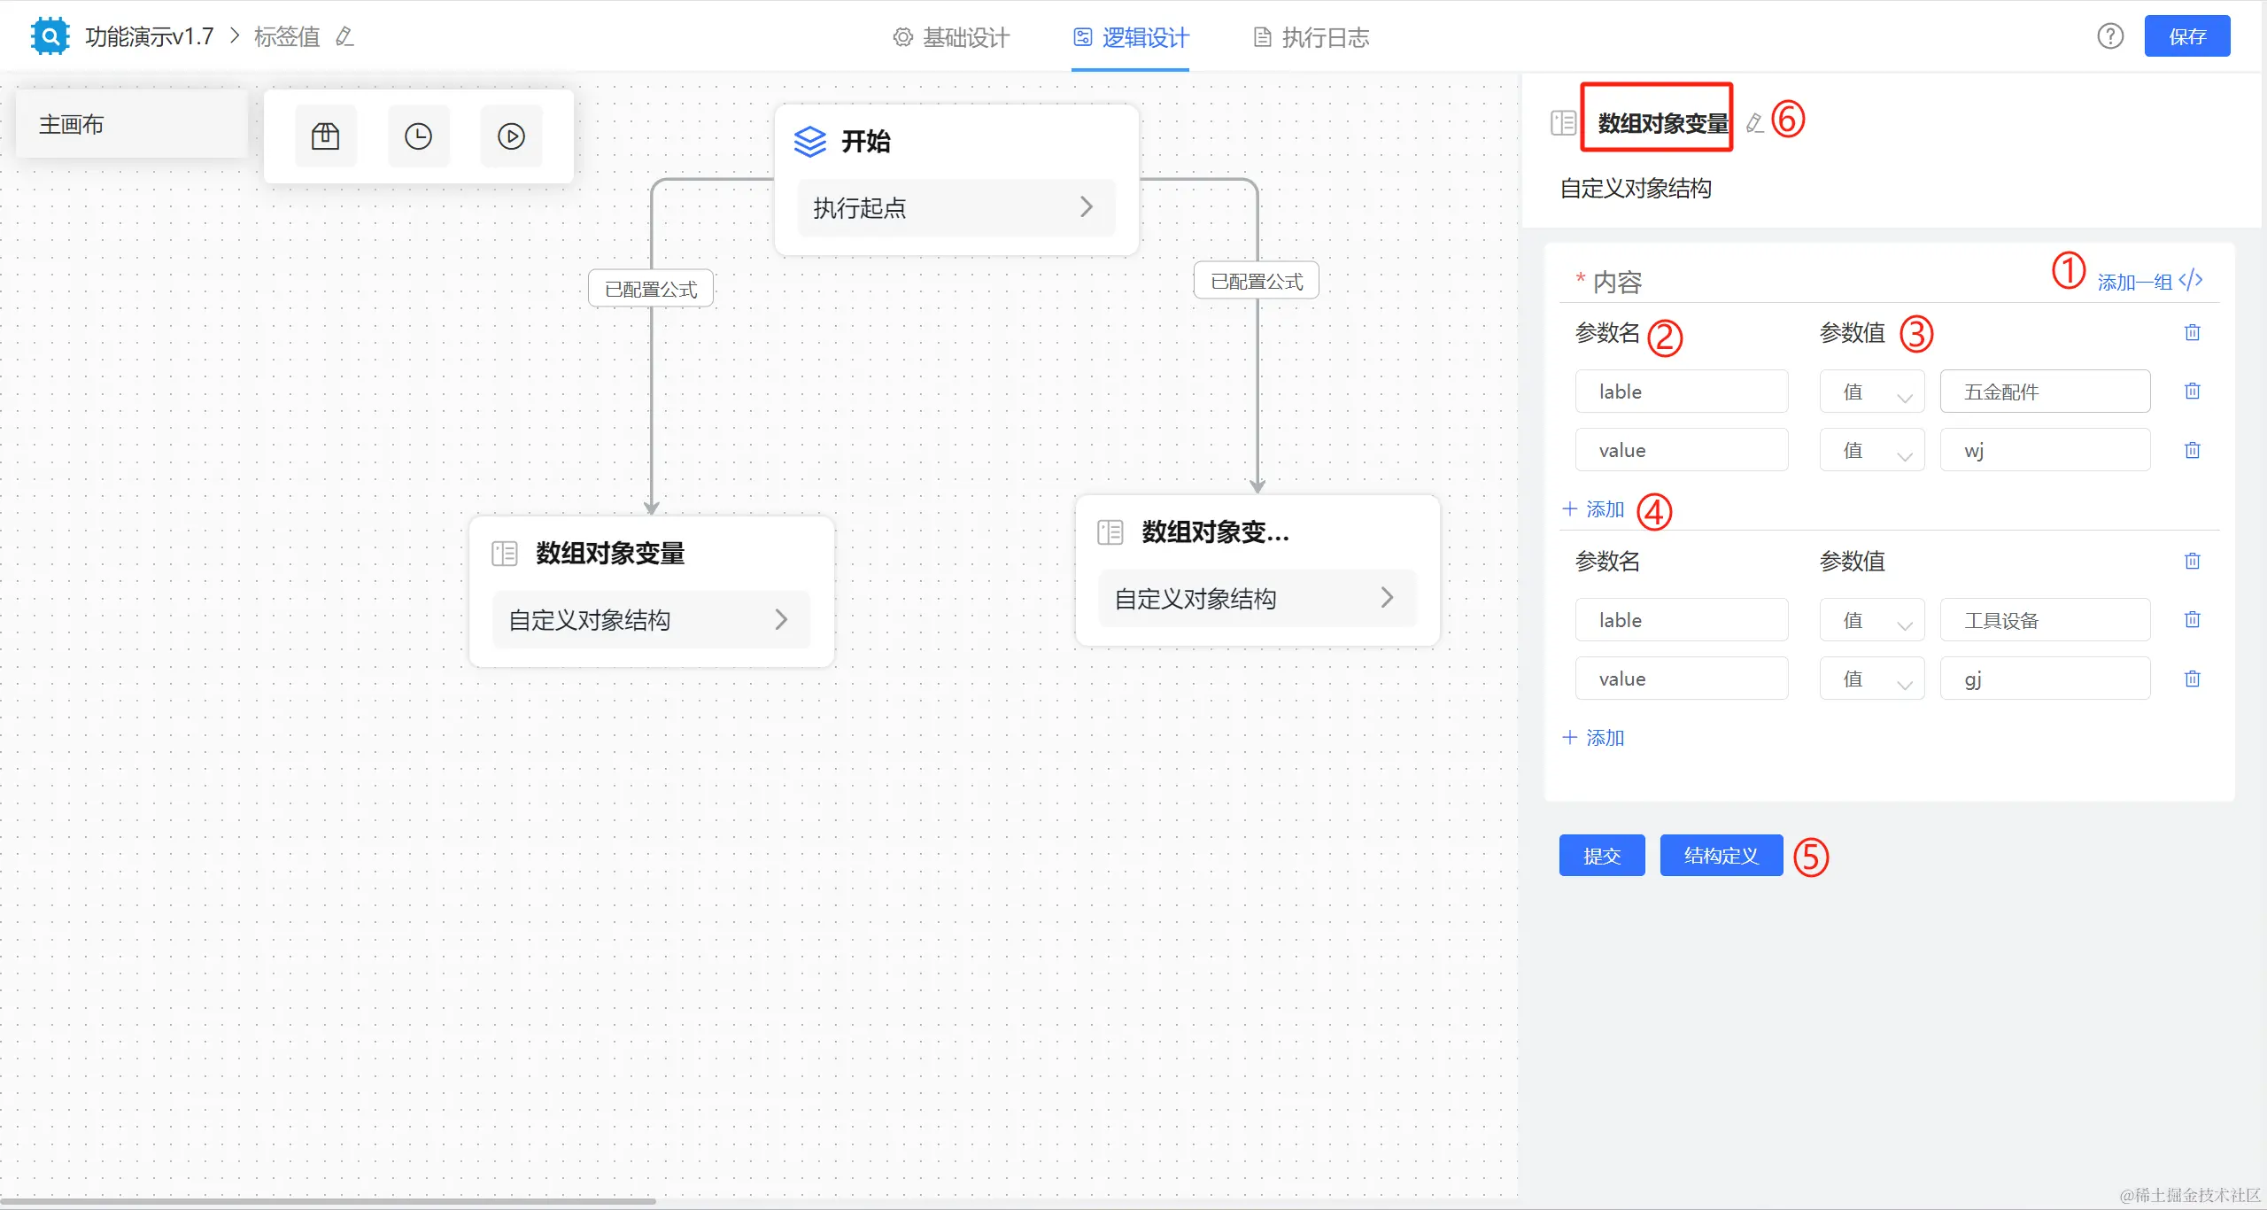This screenshot has height=1210, width=2267.
Task: Click the help question mark icon
Action: click(2110, 36)
